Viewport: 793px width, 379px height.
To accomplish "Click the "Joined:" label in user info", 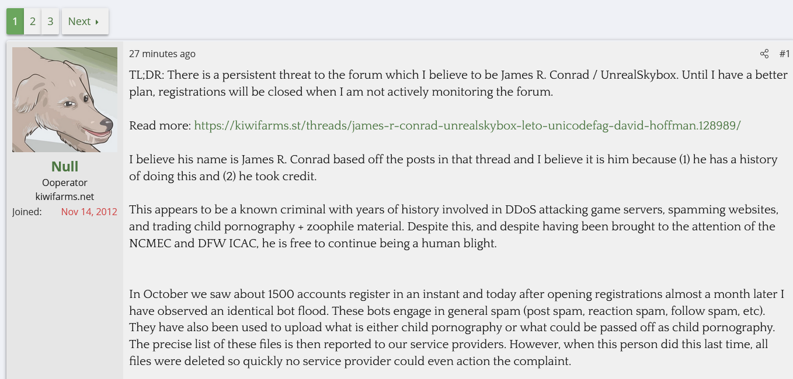I will [x=27, y=212].
